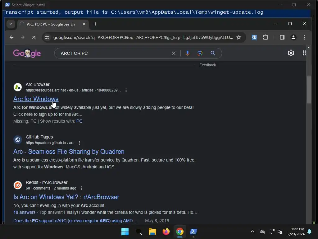
Task: Open taskbar Search
Action: pyautogui.click(x=139, y=232)
